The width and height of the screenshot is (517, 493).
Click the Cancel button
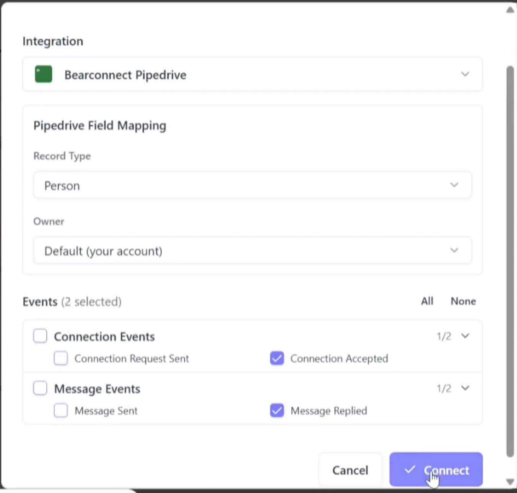[350, 470]
